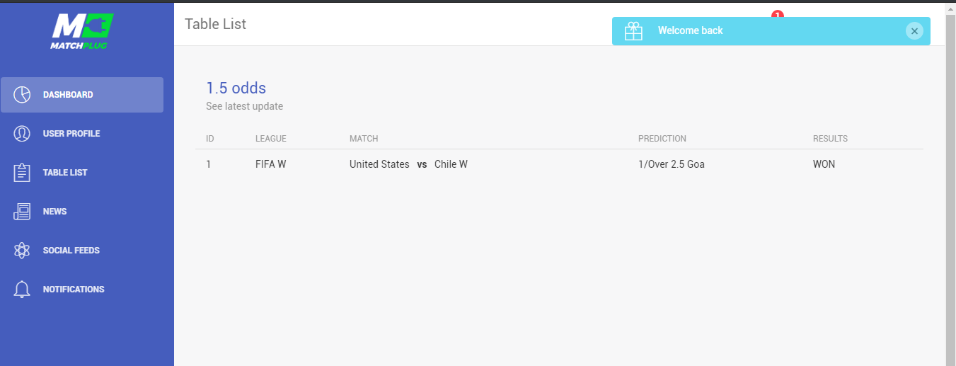The image size is (956, 366).
Task: Dismiss the Welcome back alert
Action: (x=914, y=31)
